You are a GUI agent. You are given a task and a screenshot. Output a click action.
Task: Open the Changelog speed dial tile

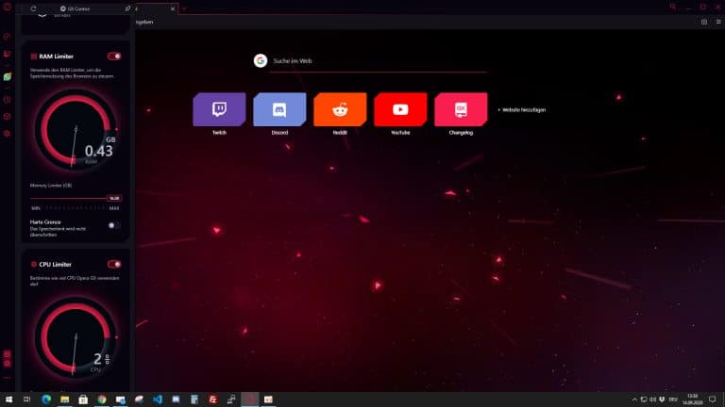click(461, 110)
